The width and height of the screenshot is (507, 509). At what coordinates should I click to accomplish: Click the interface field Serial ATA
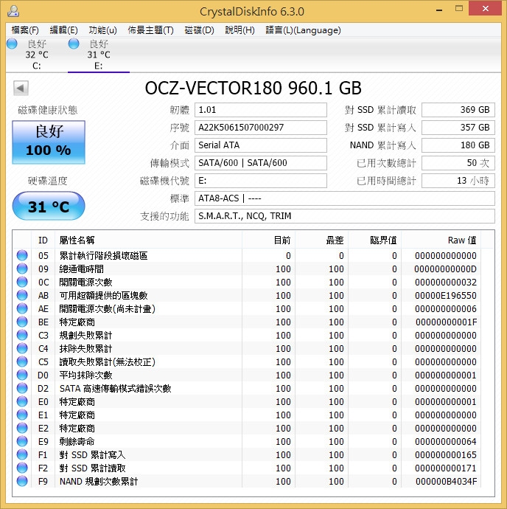[260, 145]
